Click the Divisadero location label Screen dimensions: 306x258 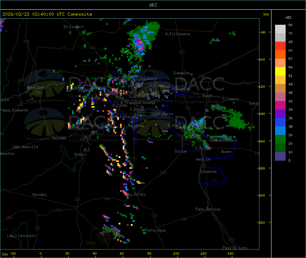73,27
